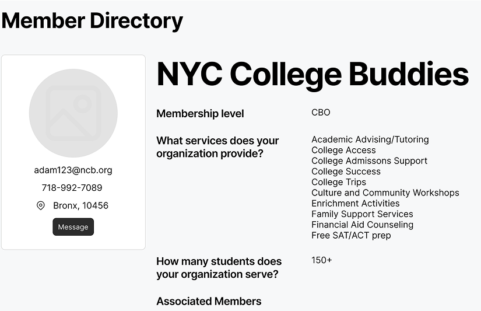Select Culture and Community Workshops entry
This screenshot has height=311, width=481.
[x=385, y=193]
